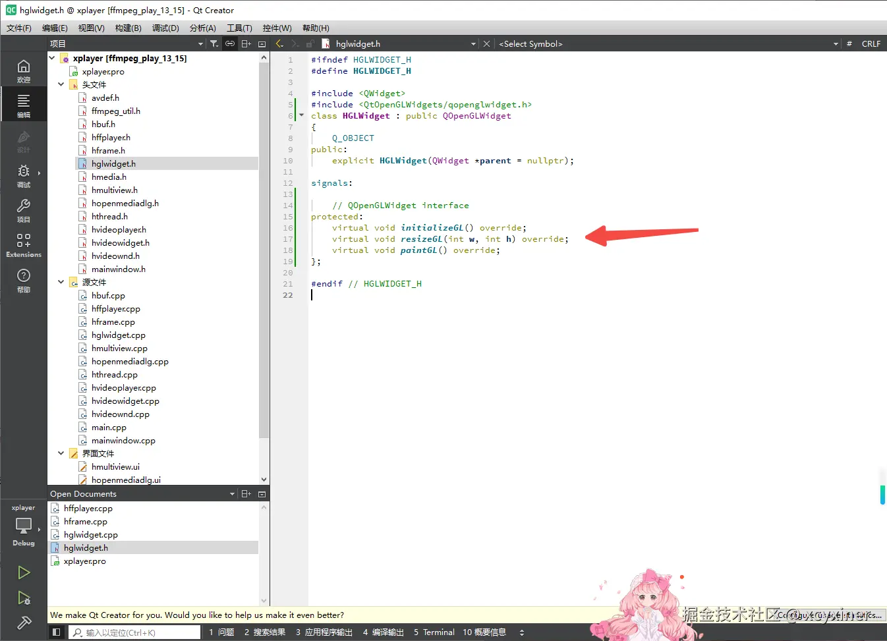Image resolution: width=887 pixels, height=641 pixels.
Task: Run the project with green play button
Action: [x=24, y=572]
